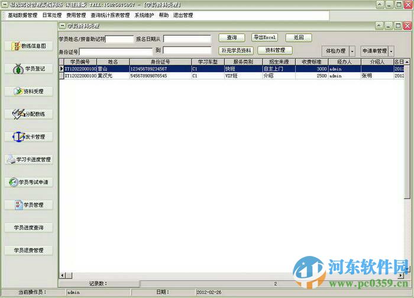The width and height of the screenshot is (414, 298).
Task: Open the main window's title bar system icon
Action: 5,5
